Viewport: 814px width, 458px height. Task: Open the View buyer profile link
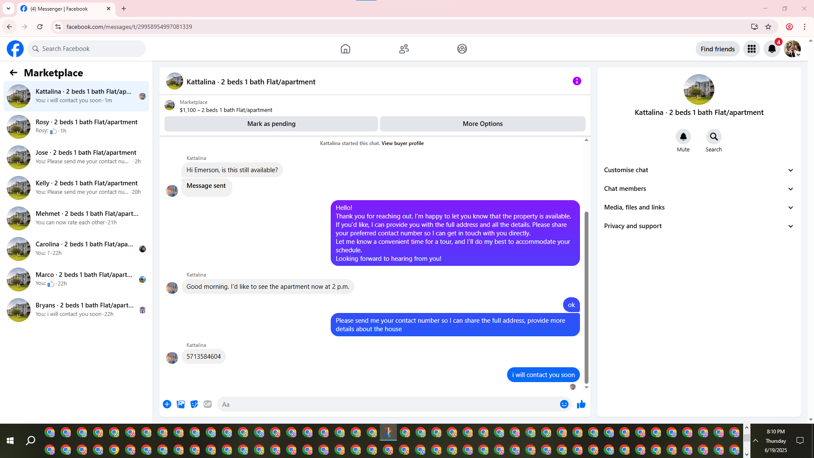(x=402, y=143)
